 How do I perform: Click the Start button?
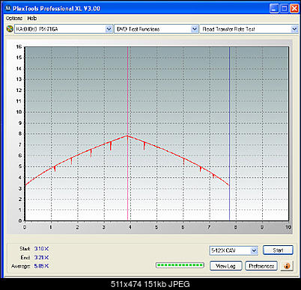(x=278, y=250)
